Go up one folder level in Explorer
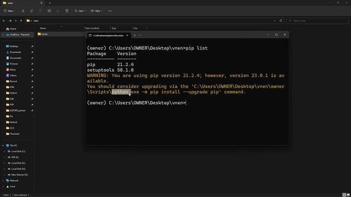351x197 pixels. tap(21, 21)
